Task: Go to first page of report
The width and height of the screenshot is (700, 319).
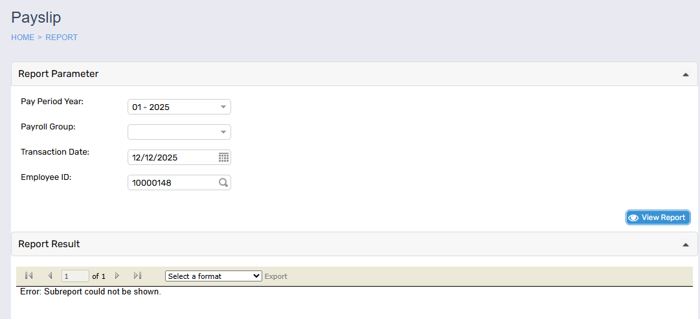Action: coord(28,276)
